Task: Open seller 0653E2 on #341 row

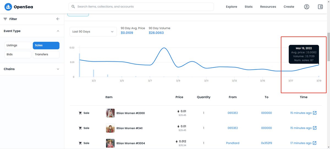Action: [233, 128]
